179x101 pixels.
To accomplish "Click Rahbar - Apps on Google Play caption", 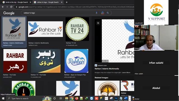I will 75,75.
